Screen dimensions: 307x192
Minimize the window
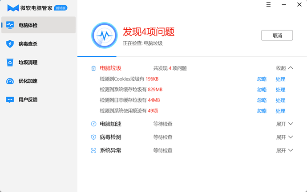(284, 4)
